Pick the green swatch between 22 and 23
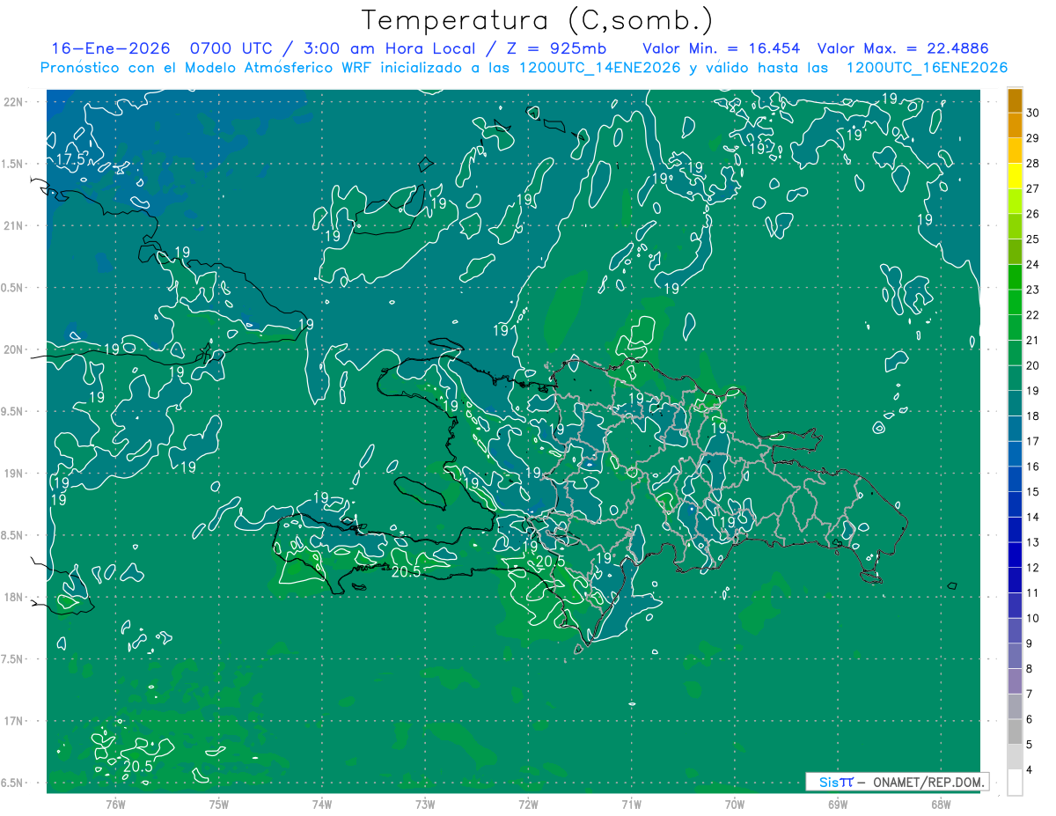Viewport: 1056px width, 816px height. click(1015, 302)
